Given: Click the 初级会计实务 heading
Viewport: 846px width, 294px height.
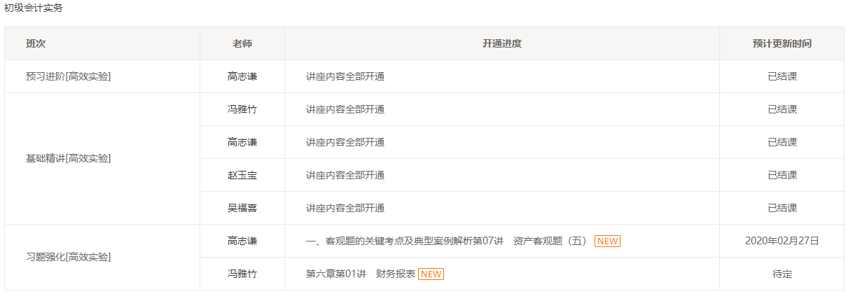Looking at the screenshot, I should tap(33, 8).
